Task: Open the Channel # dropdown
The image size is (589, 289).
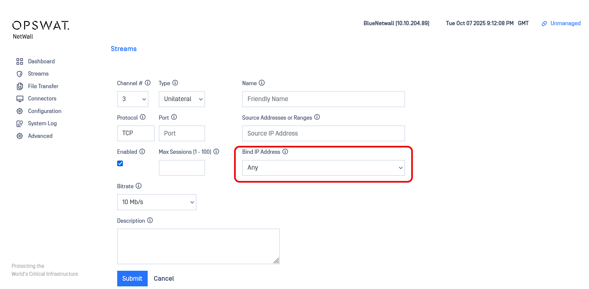Action: pos(132,99)
